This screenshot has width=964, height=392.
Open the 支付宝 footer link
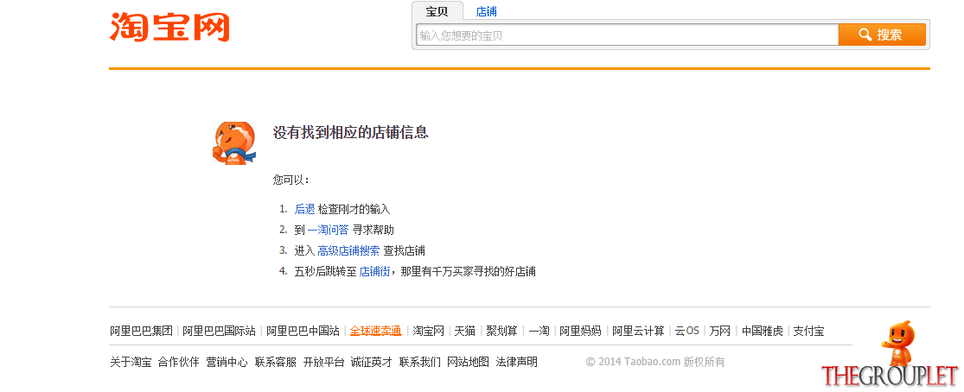coord(808,332)
